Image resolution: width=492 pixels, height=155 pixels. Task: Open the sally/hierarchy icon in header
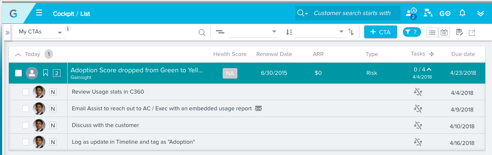tap(428, 13)
